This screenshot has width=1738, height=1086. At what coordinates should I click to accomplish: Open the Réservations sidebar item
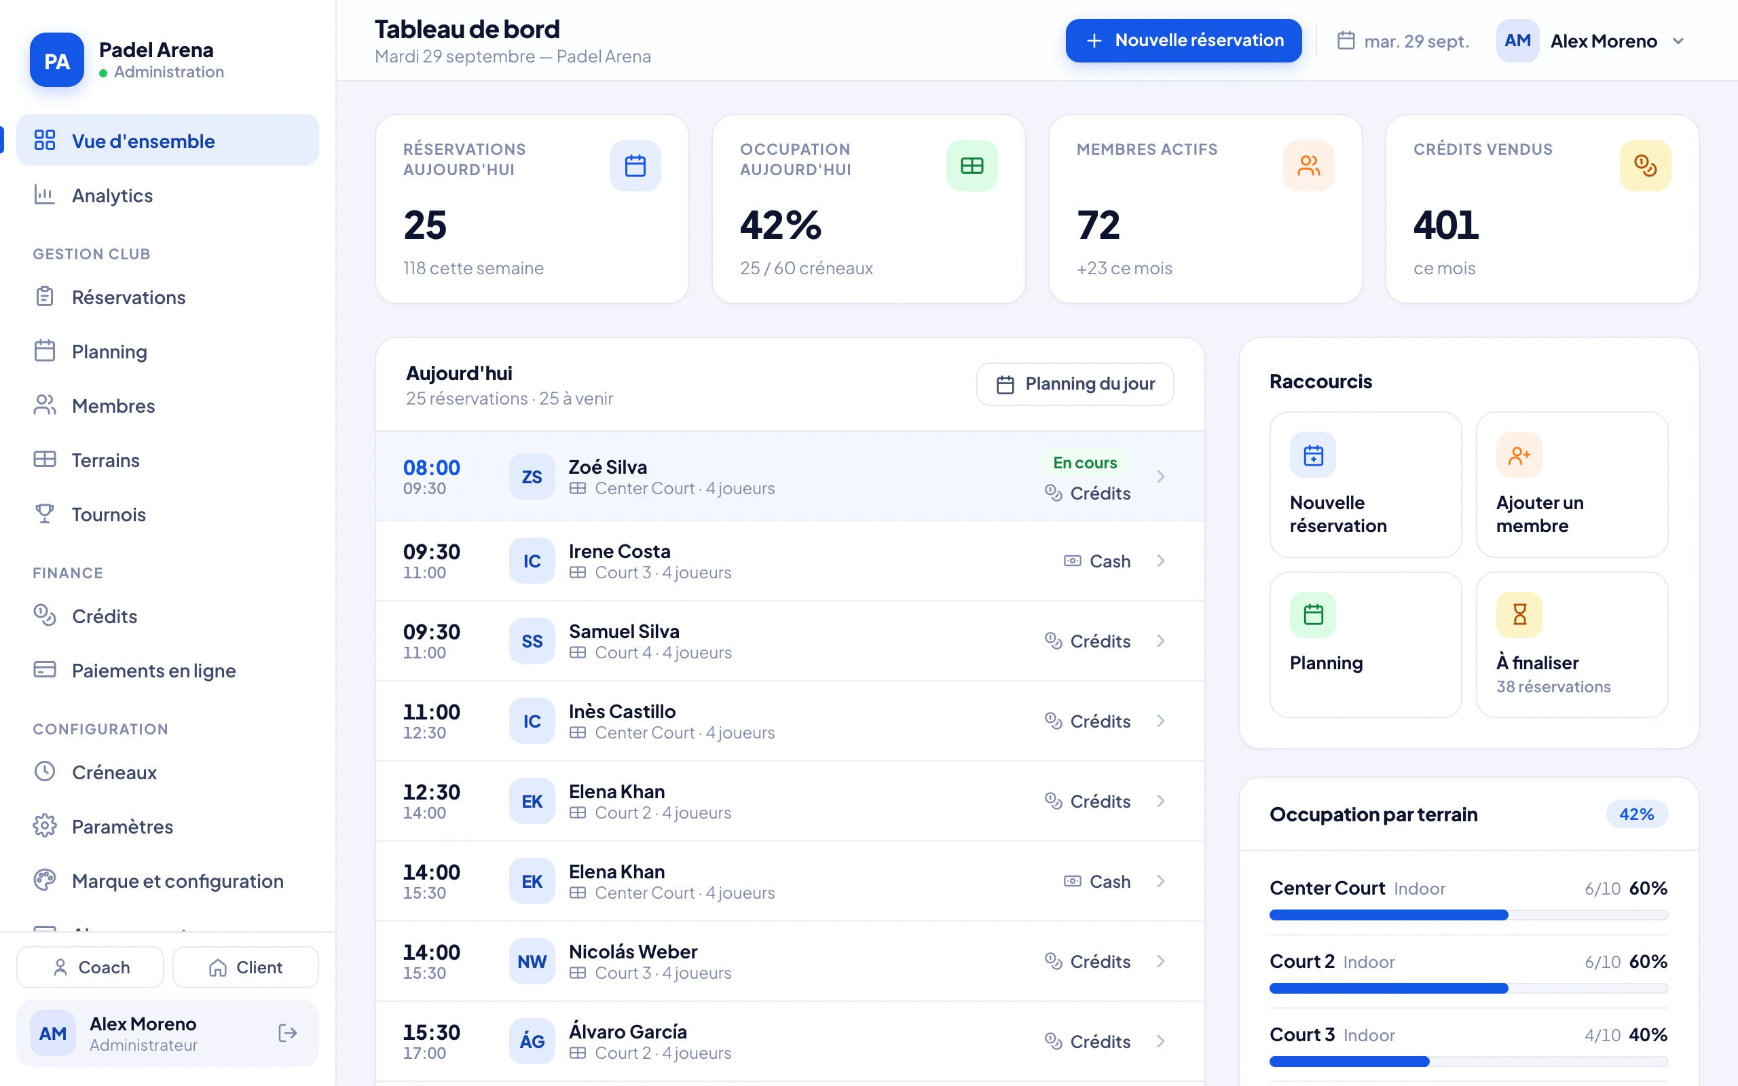pos(167,297)
